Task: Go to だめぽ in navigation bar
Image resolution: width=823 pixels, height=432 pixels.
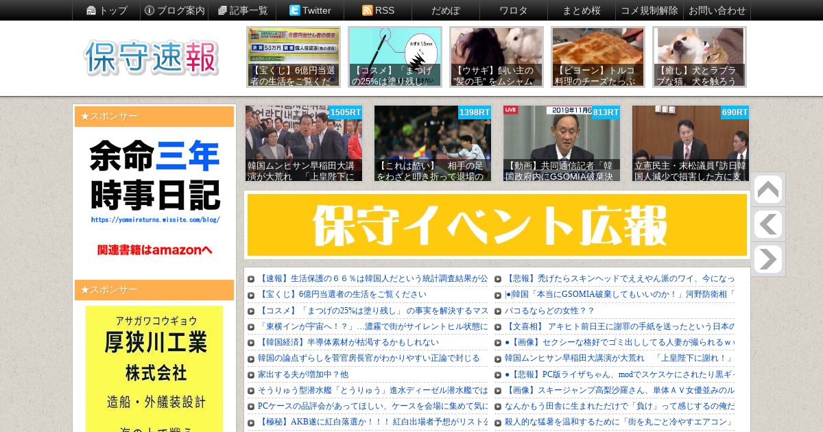Action: point(446,10)
